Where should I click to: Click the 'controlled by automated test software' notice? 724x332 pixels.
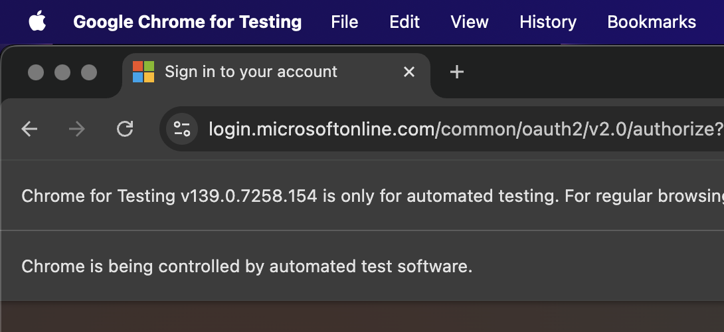[246, 266]
